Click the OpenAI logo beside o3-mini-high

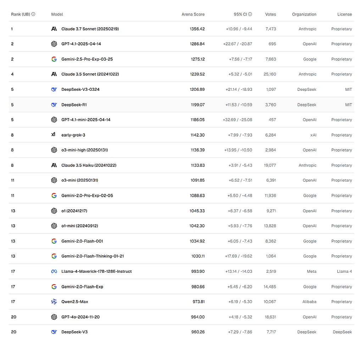click(x=54, y=150)
